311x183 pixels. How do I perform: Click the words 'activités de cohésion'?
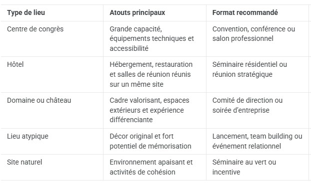click(x=142, y=172)
